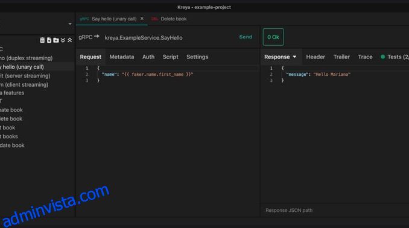Click line number 1 in request editor
The image size is (409, 228).
[x=87, y=68]
